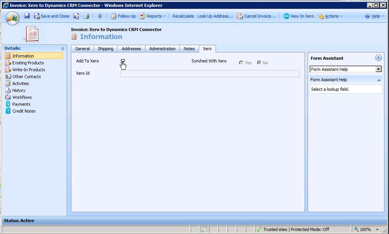Click the Internet Explorer title bar icon
Image resolution: width=389 pixels, height=234 pixels.
(6, 5)
